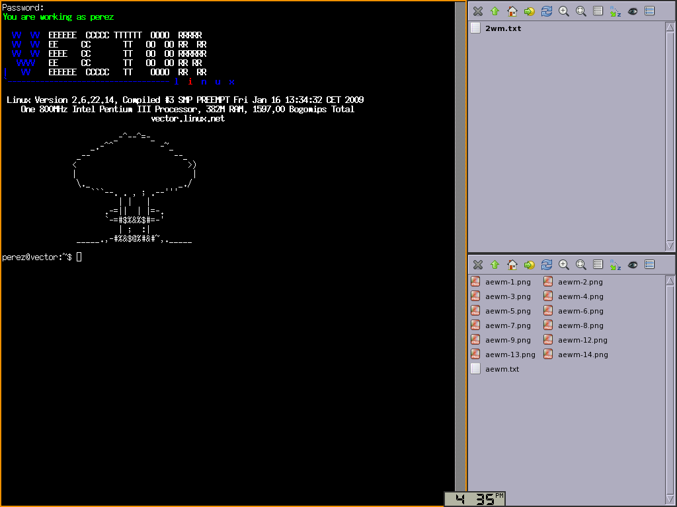Go up a directory in upper filer window
Image resolution: width=677 pixels, height=507 pixels.
(495, 11)
